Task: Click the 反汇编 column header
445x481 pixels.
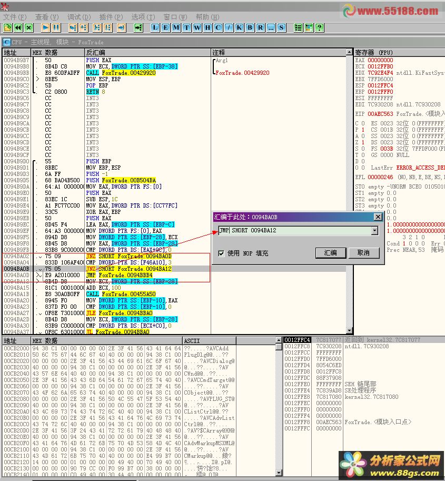Action: click(147, 53)
